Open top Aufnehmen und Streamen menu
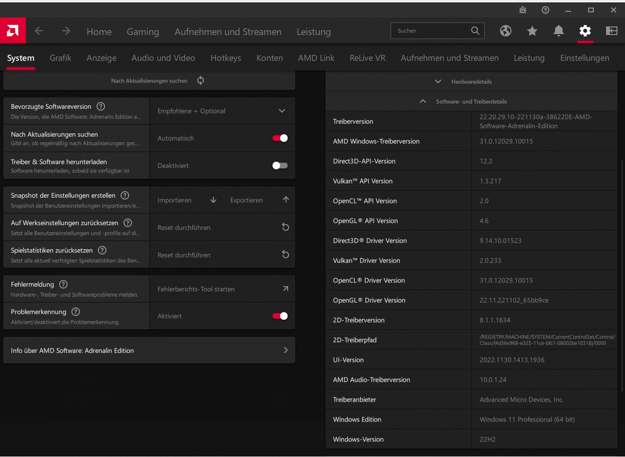 click(228, 32)
